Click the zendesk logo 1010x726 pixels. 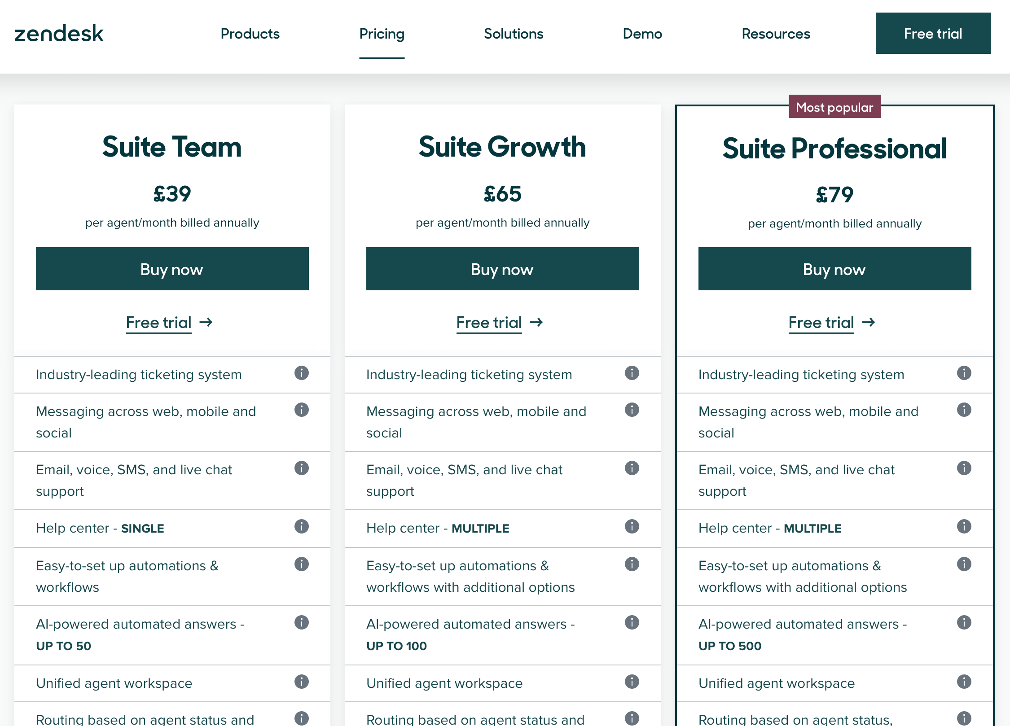(x=59, y=33)
